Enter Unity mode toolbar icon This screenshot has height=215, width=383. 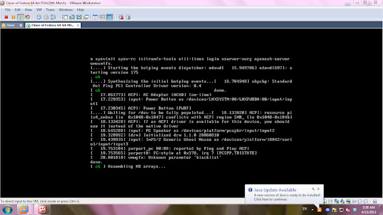point(86,17)
